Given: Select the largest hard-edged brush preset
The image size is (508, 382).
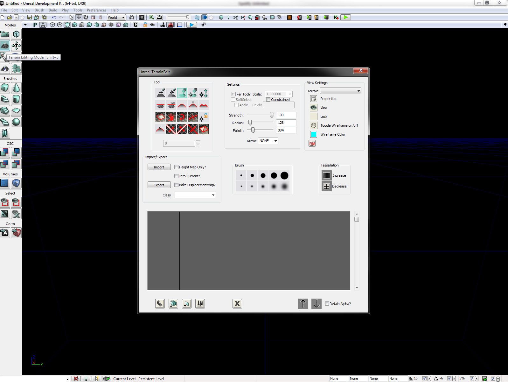Looking at the screenshot, I should (284, 175).
